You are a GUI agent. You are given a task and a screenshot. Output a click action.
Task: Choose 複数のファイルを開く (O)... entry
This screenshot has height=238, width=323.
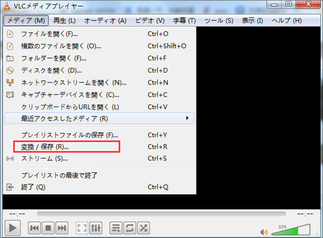click(99, 46)
